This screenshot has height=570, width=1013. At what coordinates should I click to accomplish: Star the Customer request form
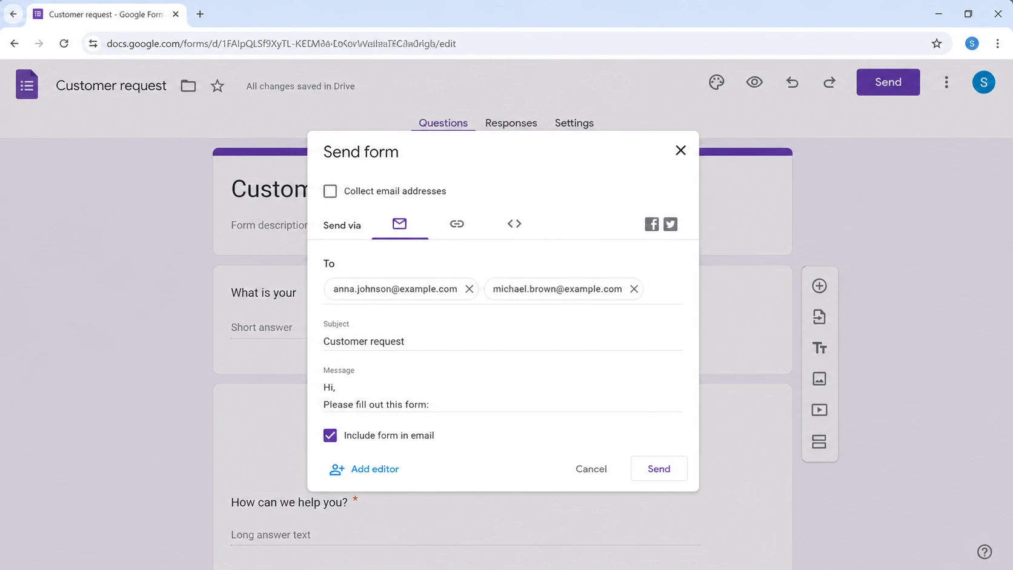218,86
